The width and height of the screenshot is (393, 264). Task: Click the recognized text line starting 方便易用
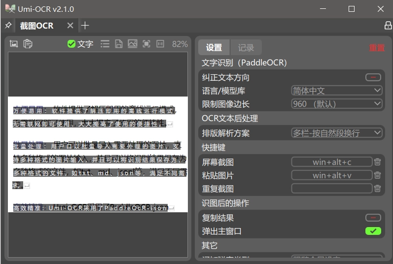[95, 111]
